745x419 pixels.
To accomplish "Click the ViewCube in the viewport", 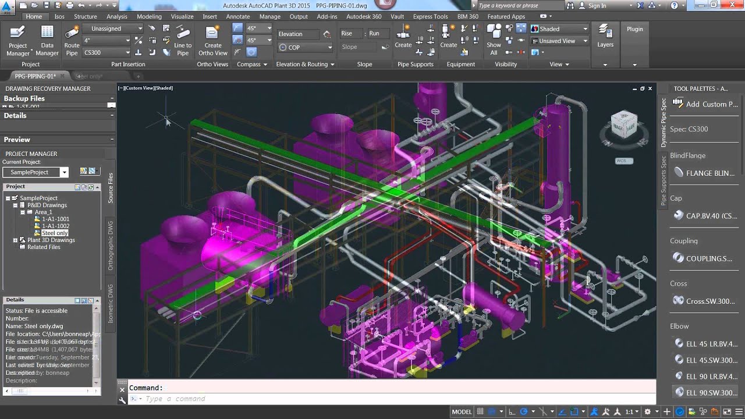I will (x=624, y=125).
